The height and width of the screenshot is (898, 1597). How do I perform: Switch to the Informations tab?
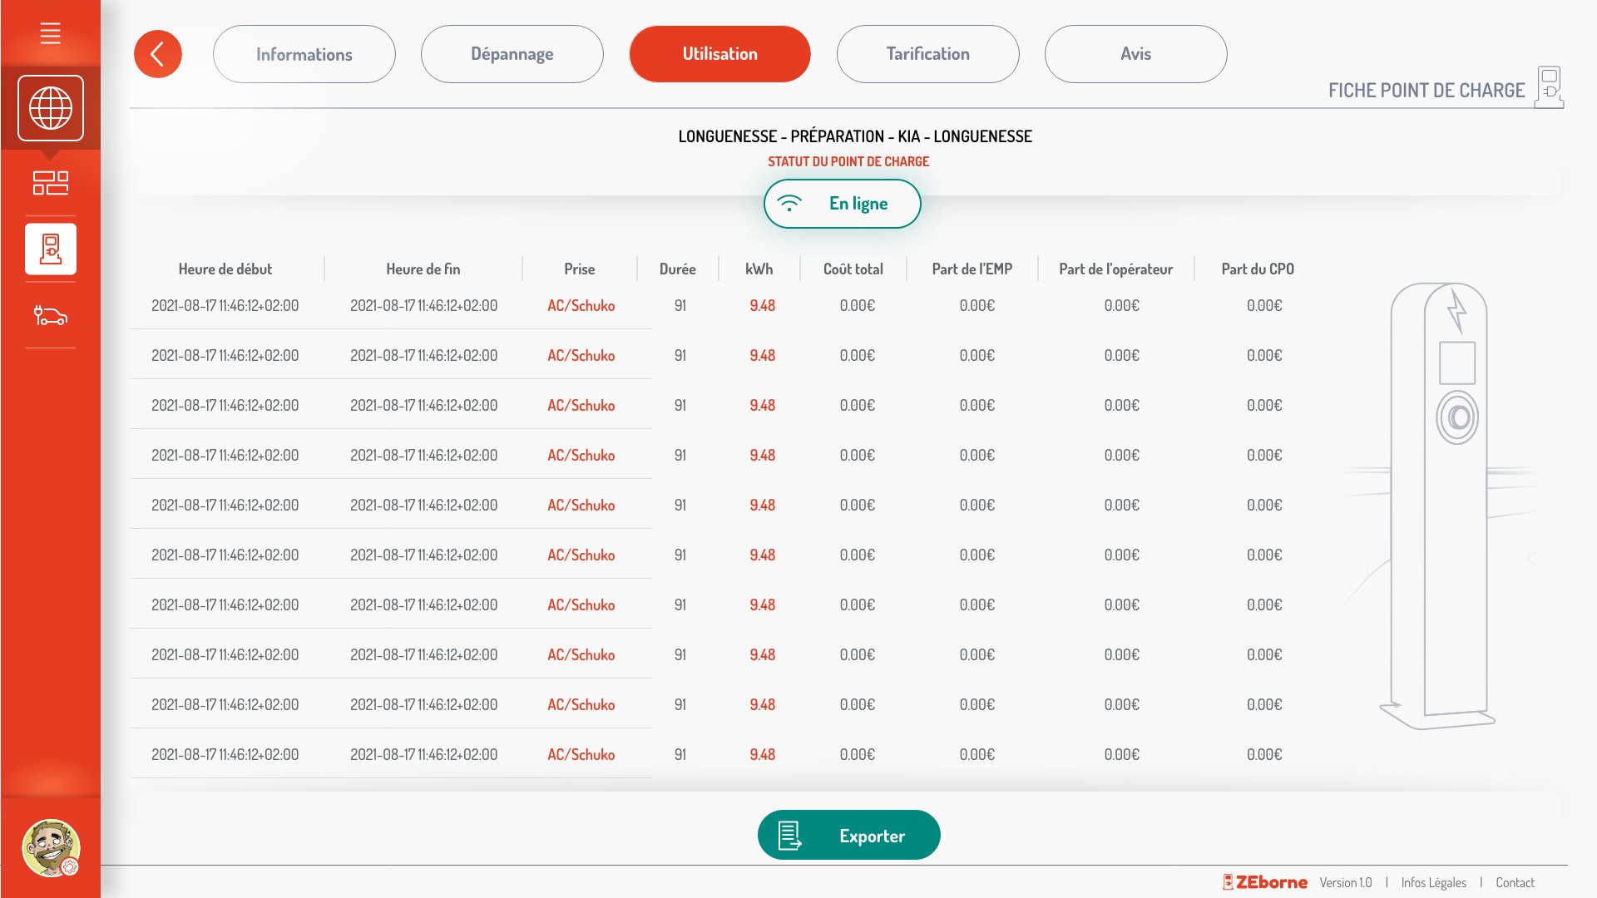pos(304,54)
